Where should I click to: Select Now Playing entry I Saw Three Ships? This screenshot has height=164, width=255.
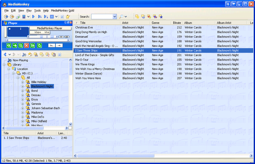point(37,138)
